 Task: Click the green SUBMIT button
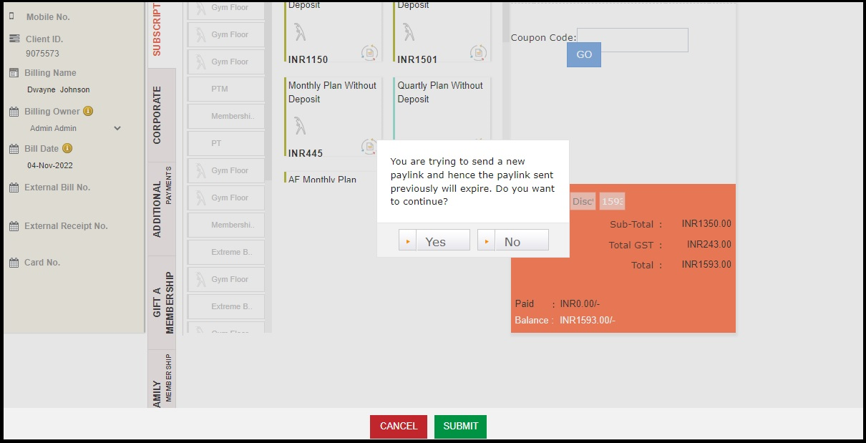pyautogui.click(x=461, y=427)
